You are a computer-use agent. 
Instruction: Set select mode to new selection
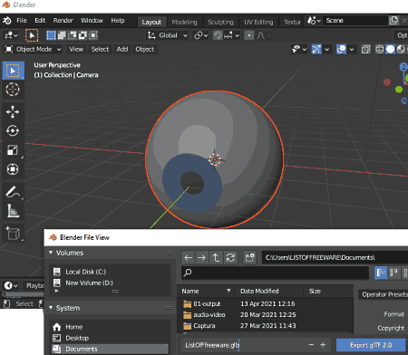51,35
